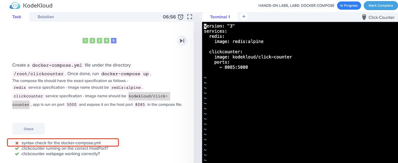Go to question 3 step box
The image size is (398, 163).
[99, 41]
